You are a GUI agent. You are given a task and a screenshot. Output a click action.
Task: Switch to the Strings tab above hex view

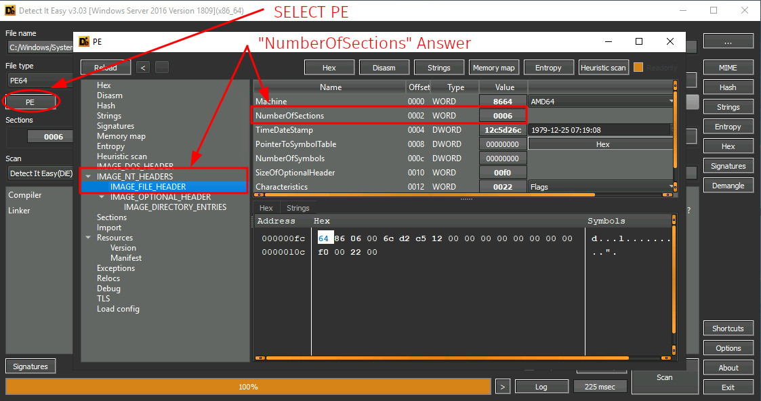[x=297, y=208]
